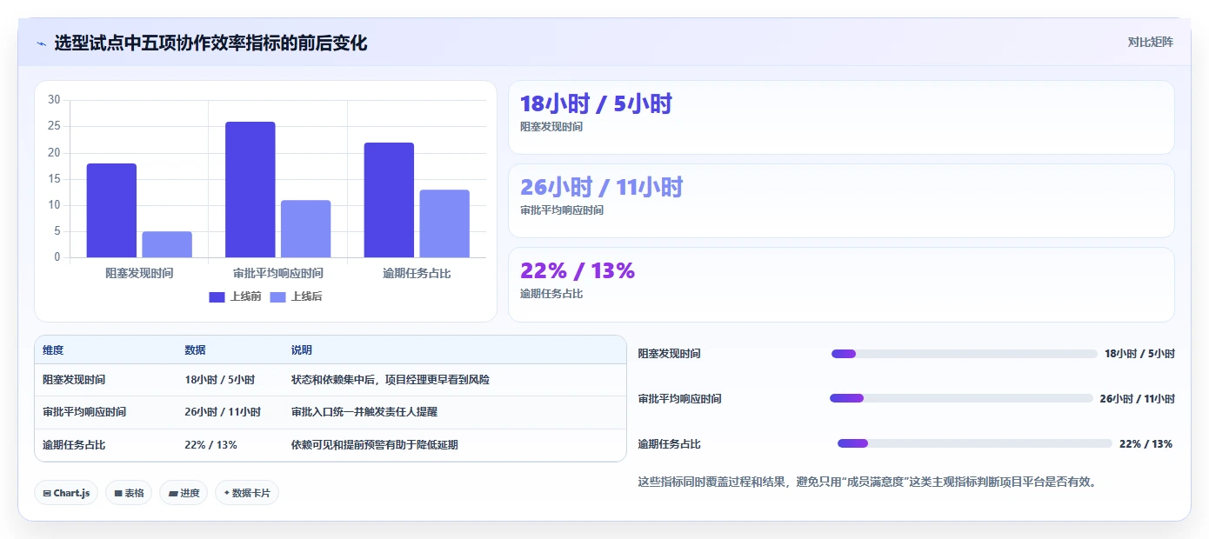The width and height of the screenshot is (1209, 539).
Task: Select the 26小时 / 11小时 data card value
Action: (x=602, y=188)
